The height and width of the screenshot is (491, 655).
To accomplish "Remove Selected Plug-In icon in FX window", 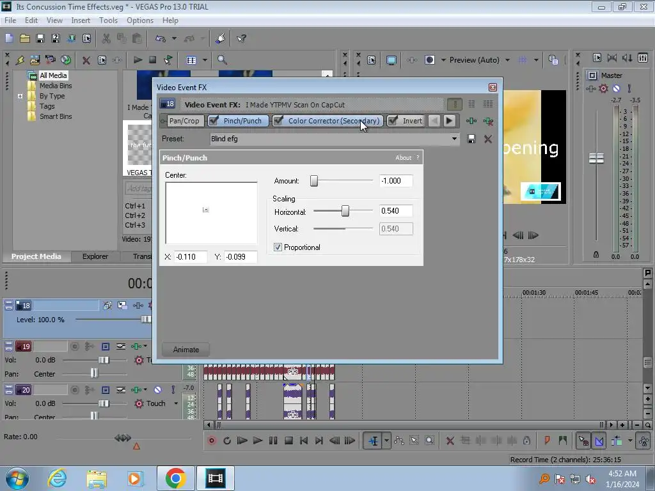I will pyautogui.click(x=488, y=121).
